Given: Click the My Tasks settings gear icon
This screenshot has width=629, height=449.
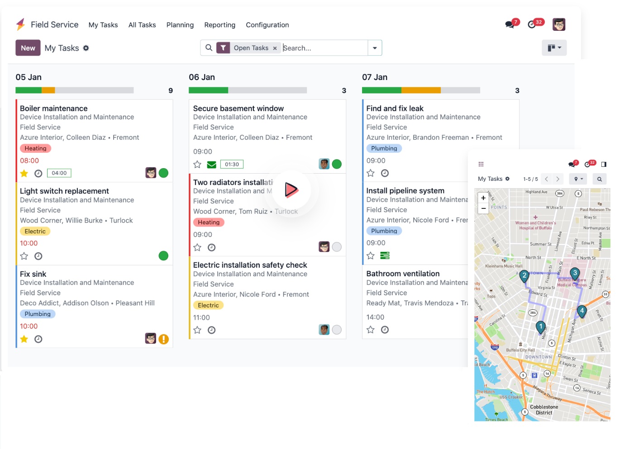Looking at the screenshot, I should (86, 48).
